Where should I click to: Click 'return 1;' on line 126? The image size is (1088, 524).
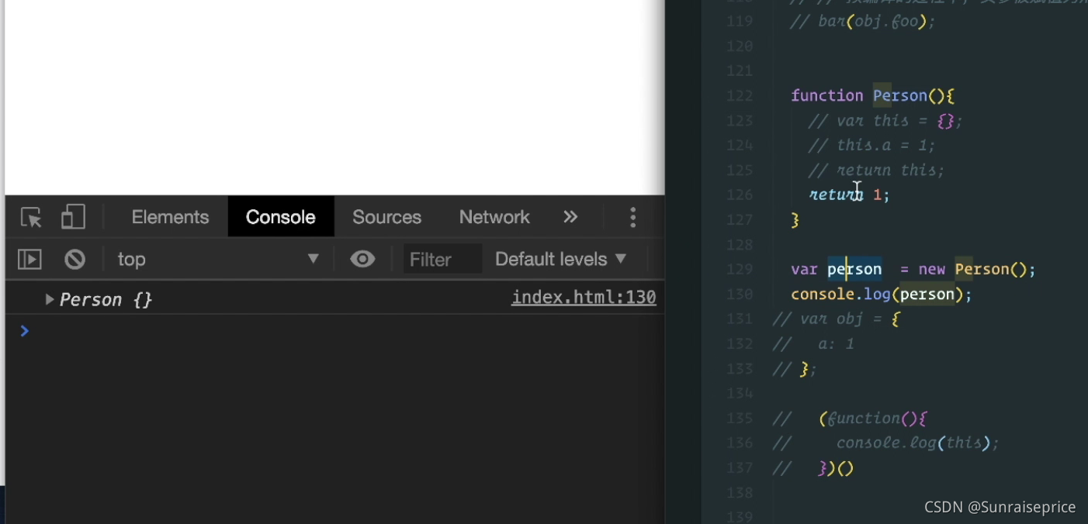pyautogui.click(x=849, y=195)
